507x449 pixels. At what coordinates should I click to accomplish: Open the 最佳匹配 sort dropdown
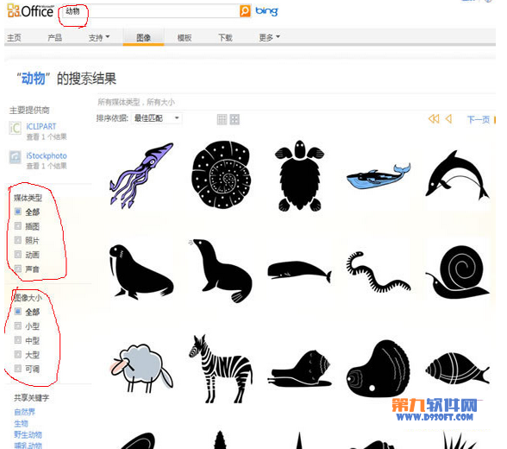(x=157, y=118)
